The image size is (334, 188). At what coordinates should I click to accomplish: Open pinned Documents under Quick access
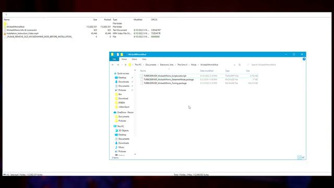(x=124, y=86)
